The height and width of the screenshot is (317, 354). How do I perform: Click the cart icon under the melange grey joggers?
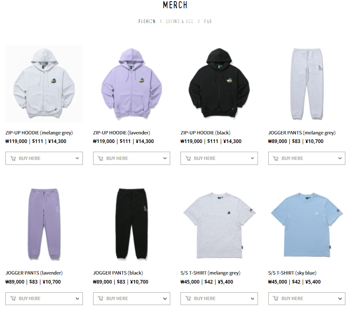(276, 158)
